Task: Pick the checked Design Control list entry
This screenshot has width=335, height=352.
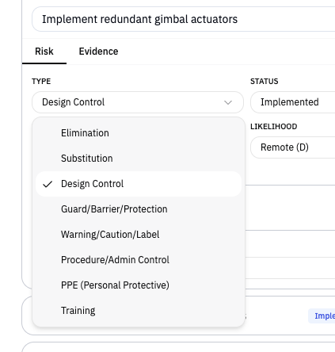Action: point(139,184)
